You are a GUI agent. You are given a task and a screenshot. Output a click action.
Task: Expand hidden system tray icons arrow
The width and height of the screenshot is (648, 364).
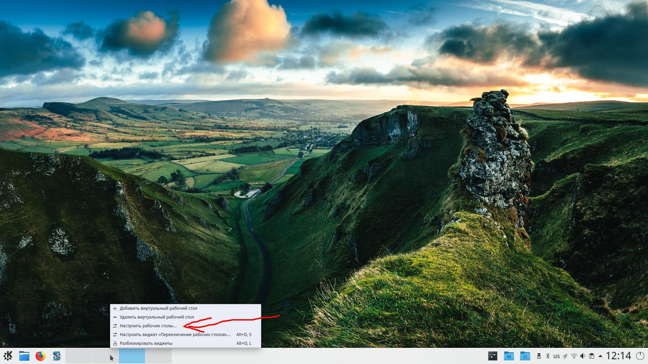coord(600,356)
